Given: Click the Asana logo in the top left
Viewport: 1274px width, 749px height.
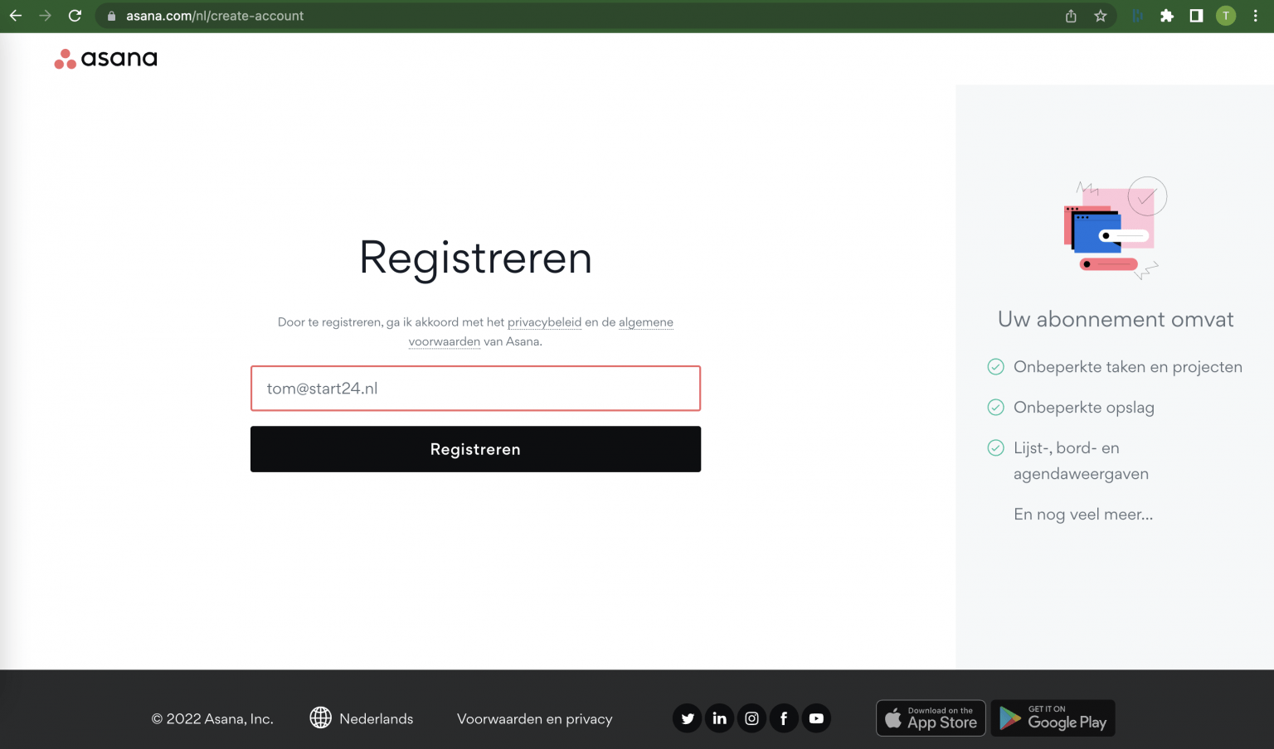Looking at the screenshot, I should [105, 58].
